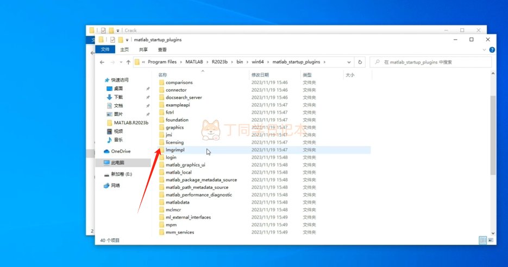Select 下载 in Quick access
Screen dimensions: 508x267
point(118,97)
